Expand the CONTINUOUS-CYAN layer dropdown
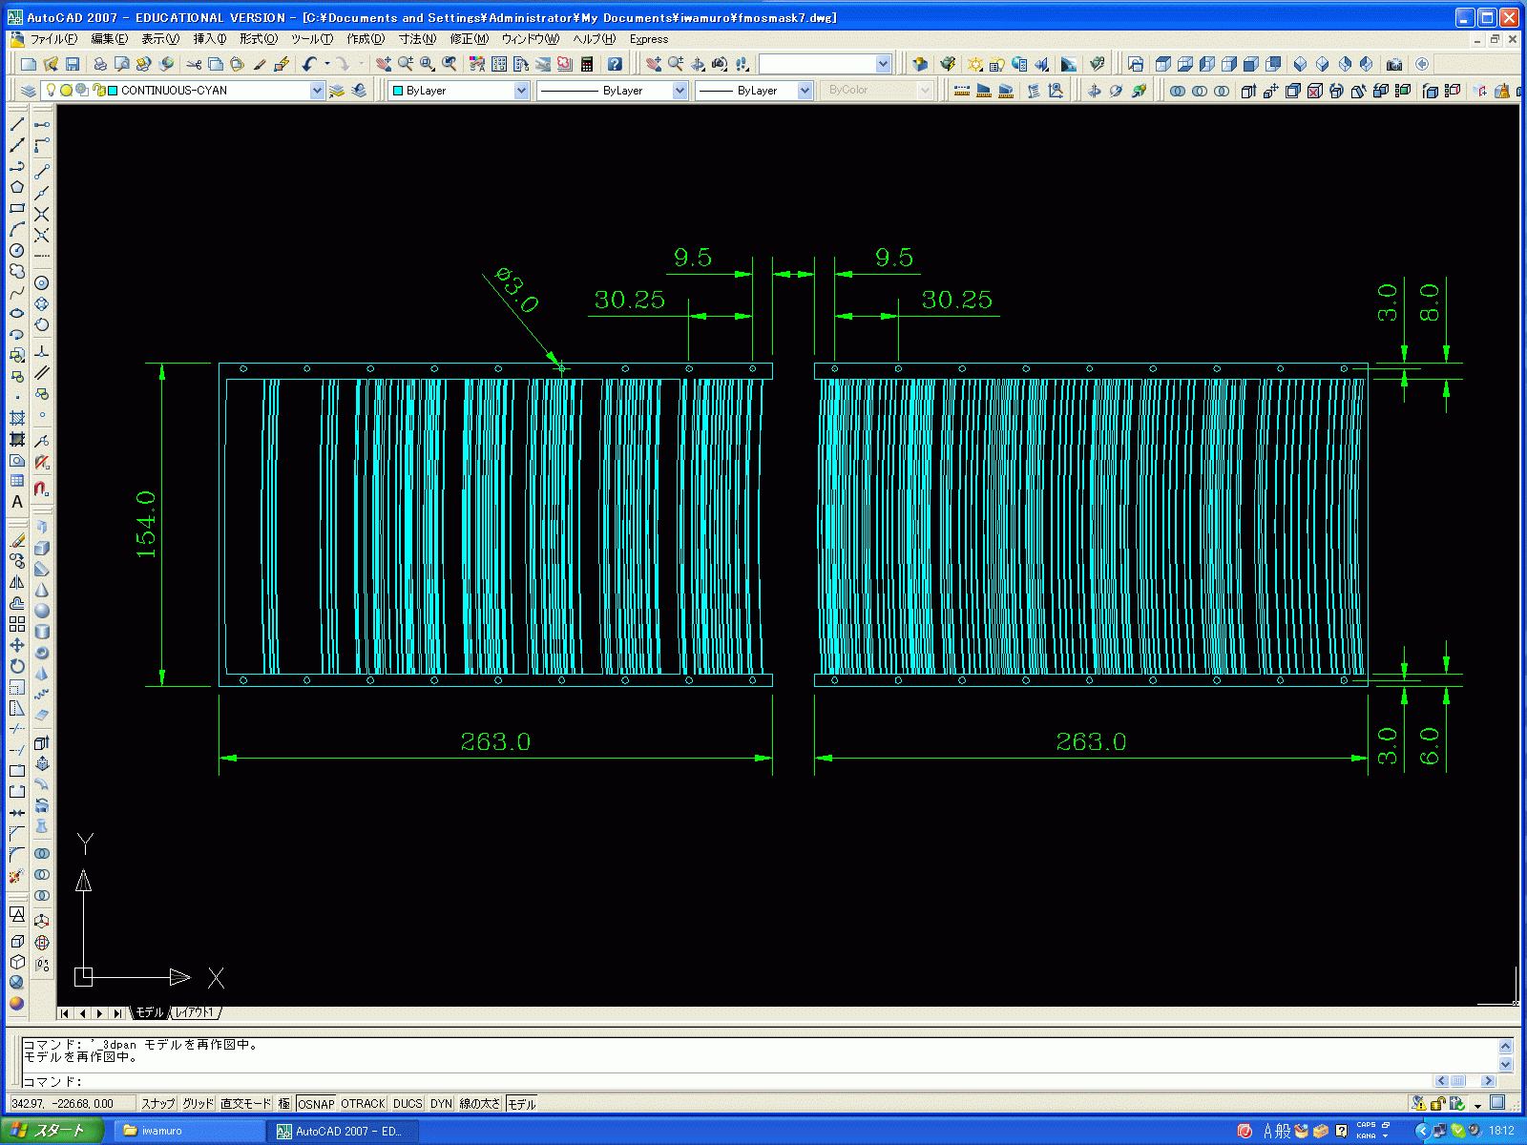This screenshot has width=1527, height=1145. pyautogui.click(x=317, y=91)
